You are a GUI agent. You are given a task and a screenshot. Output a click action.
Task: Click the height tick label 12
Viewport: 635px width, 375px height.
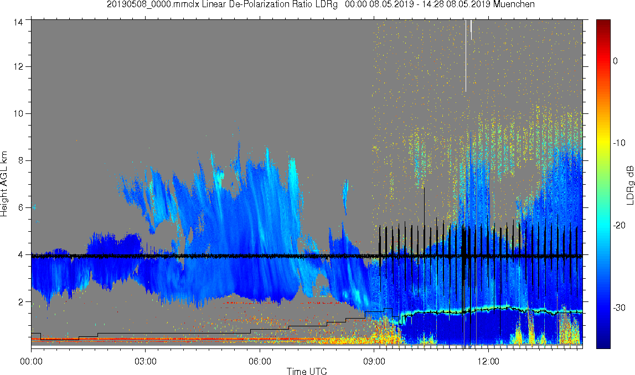[18, 66]
